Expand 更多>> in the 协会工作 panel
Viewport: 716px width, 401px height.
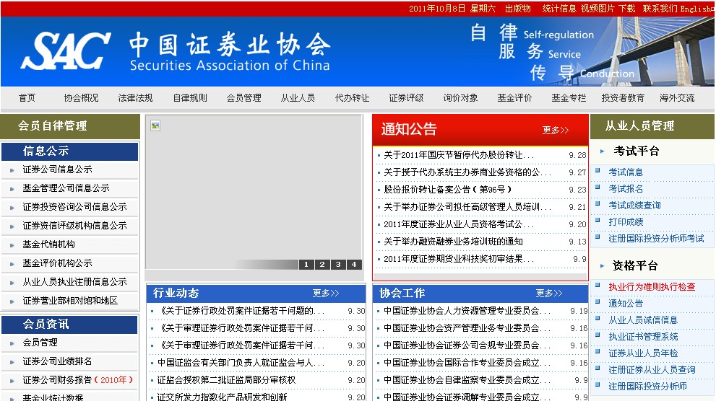coord(549,294)
